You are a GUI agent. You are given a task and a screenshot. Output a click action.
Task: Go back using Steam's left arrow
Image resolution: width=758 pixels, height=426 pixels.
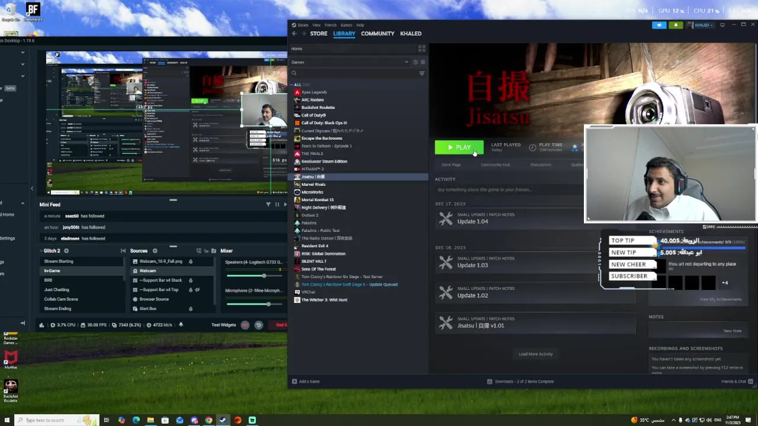point(294,34)
